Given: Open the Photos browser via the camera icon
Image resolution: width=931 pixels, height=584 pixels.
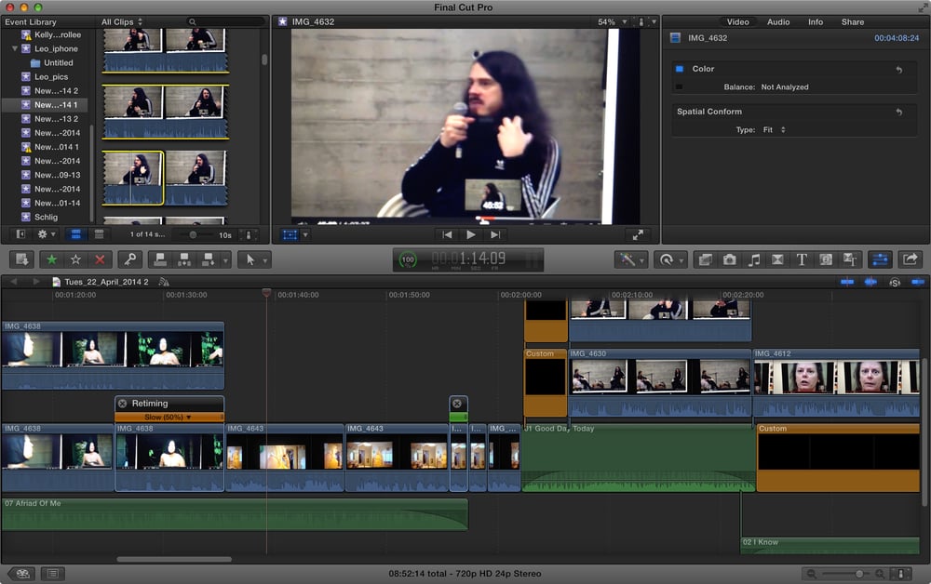Looking at the screenshot, I should tap(730, 259).
